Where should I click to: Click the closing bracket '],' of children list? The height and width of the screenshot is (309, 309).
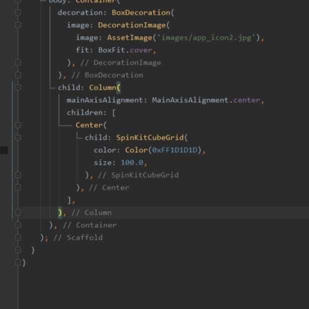pos(71,200)
